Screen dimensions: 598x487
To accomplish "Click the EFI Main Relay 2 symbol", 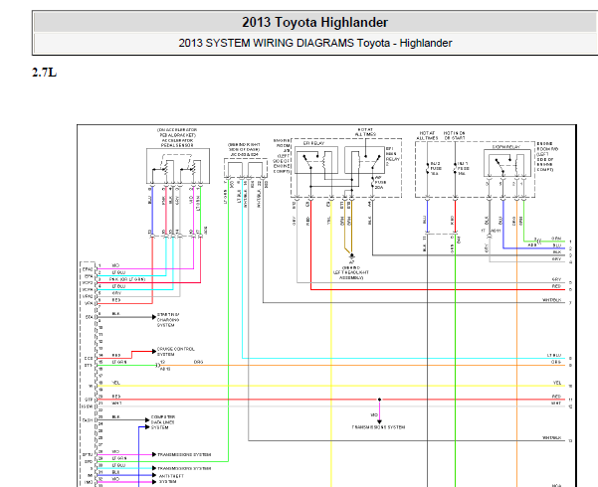I will tap(365, 160).
